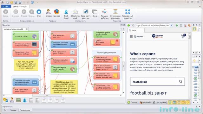The width and height of the screenshot is (203, 114).
Task: Close the domain-checker-nic-cctld project tab
Action: pyautogui.click(x=27, y=29)
